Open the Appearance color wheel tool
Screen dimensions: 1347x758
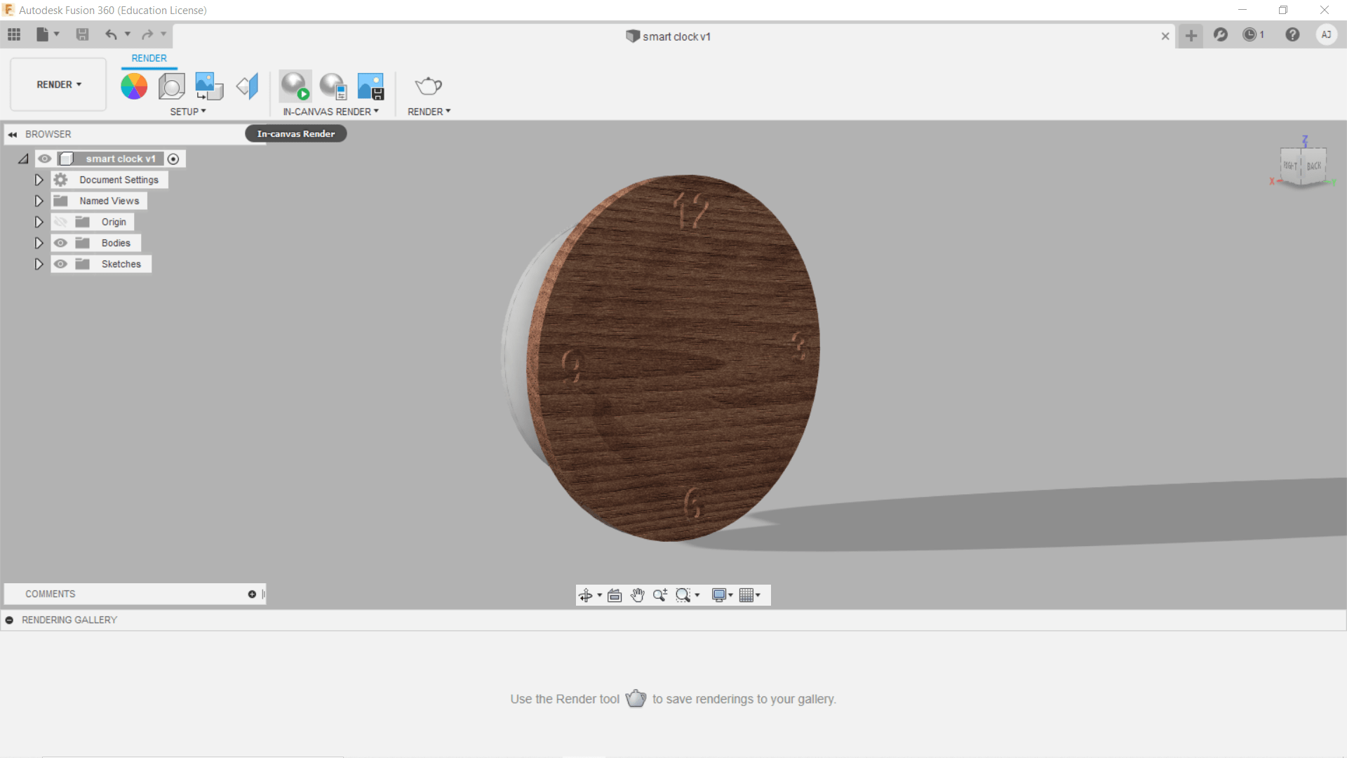[x=133, y=86]
